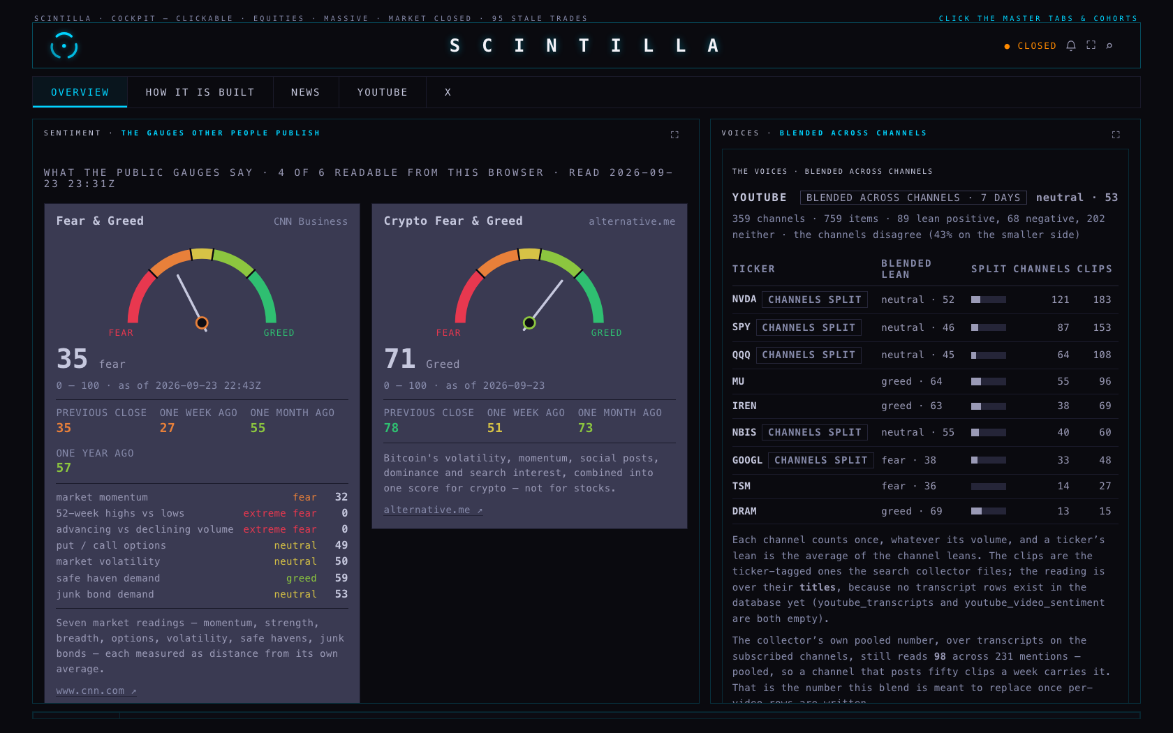Image resolution: width=1173 pixels, height=733 pixels.
Task: Expand the Voices panel via corner icon
Action: tap(1115, 135)
